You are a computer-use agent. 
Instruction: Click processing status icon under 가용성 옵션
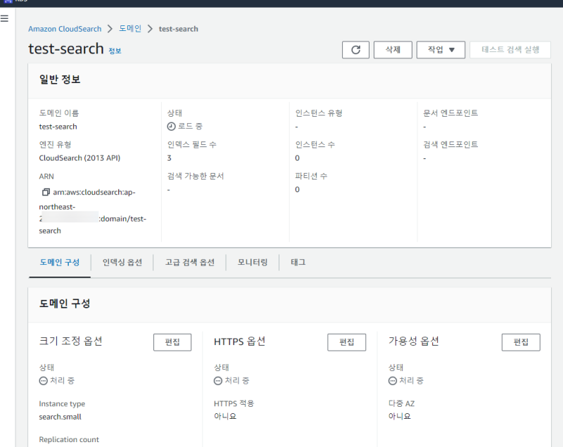393,381
